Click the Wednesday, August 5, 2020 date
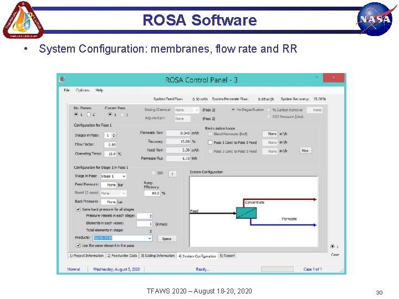Image resolution: width=399 pixels, height=299 pixels. [116, 269]
